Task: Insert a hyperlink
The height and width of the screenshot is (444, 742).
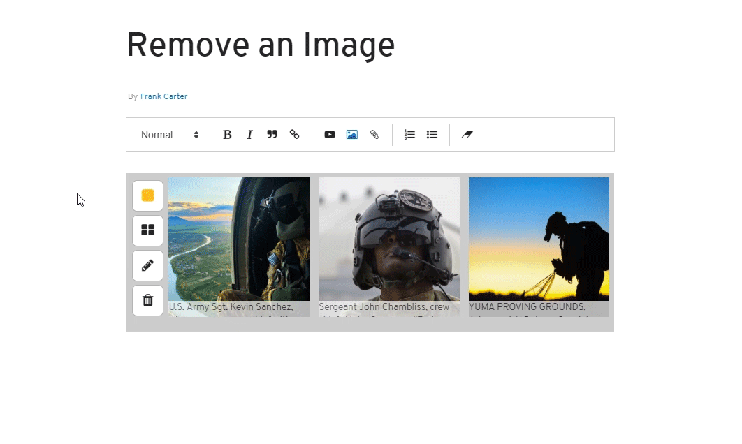Action: 294,135
